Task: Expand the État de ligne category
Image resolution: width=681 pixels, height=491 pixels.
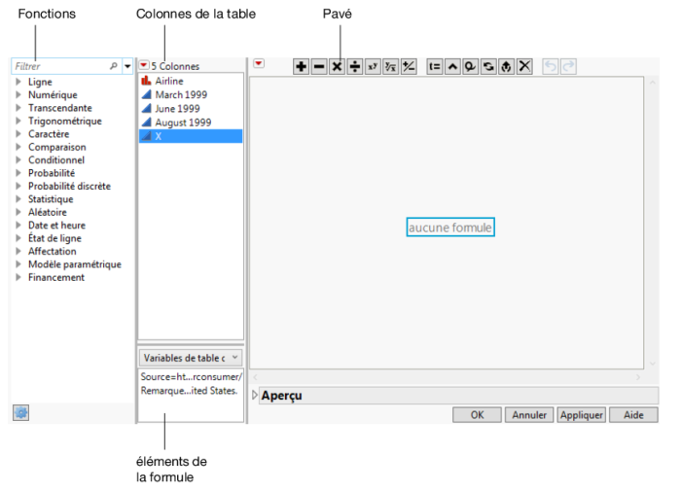Action: click(18, 238)
